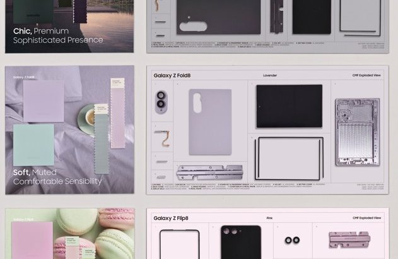Select the black back cover on the Pink board
This screenshot has height=259, width=398.
pos(241,242)
